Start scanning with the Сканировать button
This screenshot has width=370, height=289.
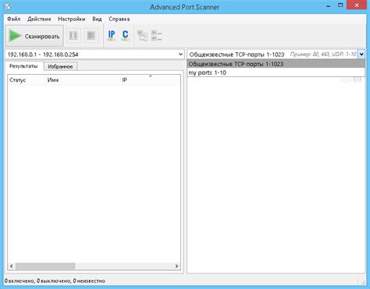[x=34, y=36]
